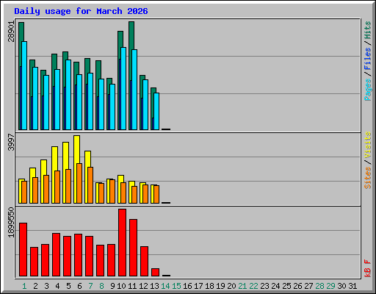Screen dimensions: 376x294
Task: Select day 13 on the x-axis
Action: [154, 286]
